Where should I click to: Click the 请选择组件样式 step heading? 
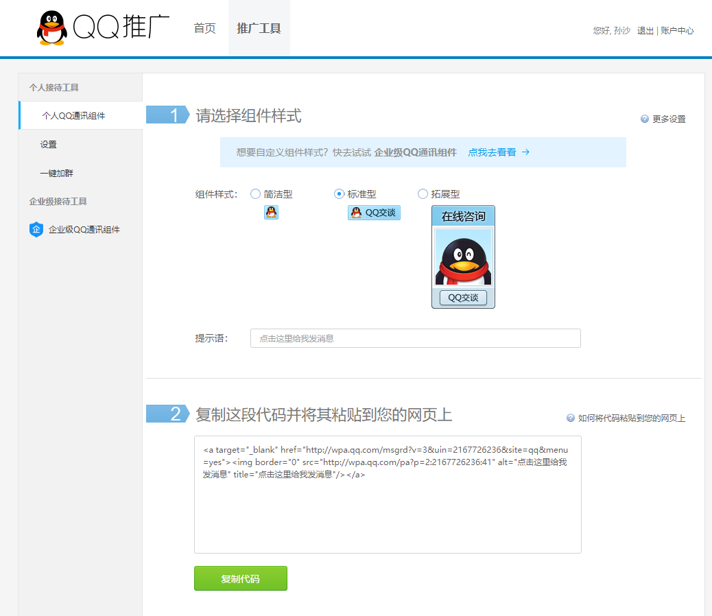(248, 115)
